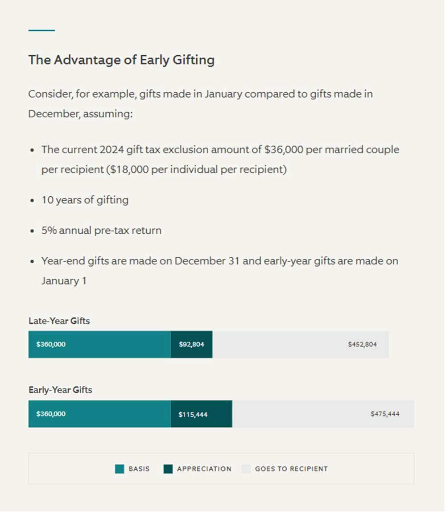
Task: Click the teal accent line above heading
Action: tap(41, 30)
